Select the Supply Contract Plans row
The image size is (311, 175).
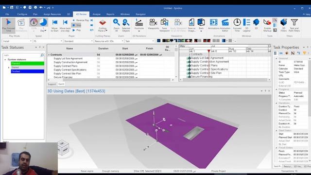(x=111, y=66)
